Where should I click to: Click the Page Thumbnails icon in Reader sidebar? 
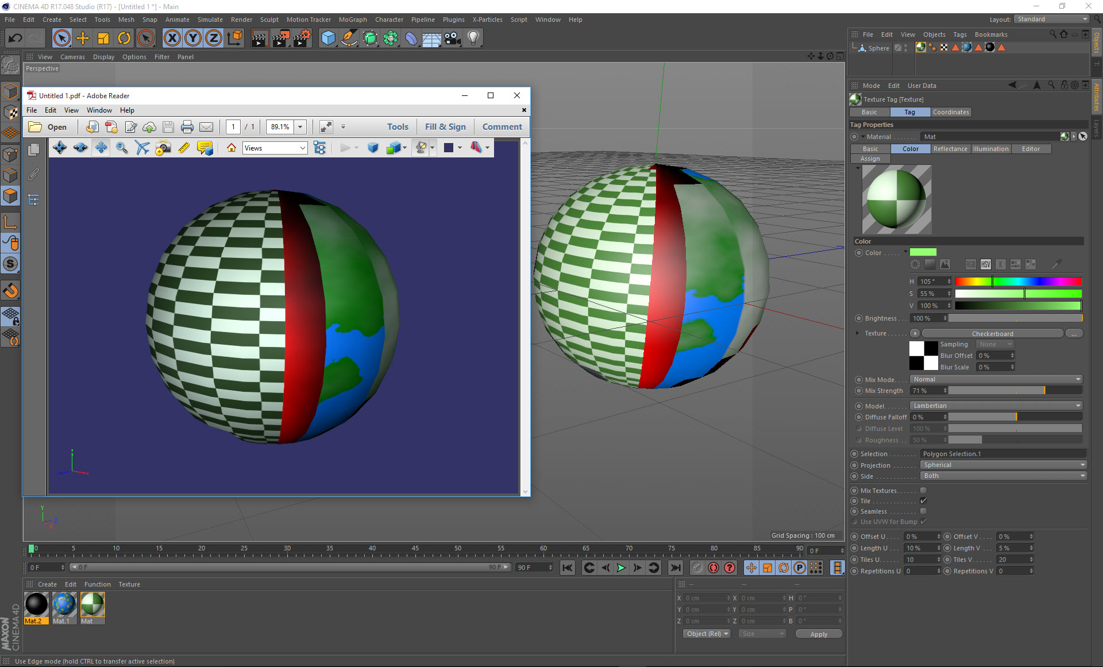click(34, 149)
